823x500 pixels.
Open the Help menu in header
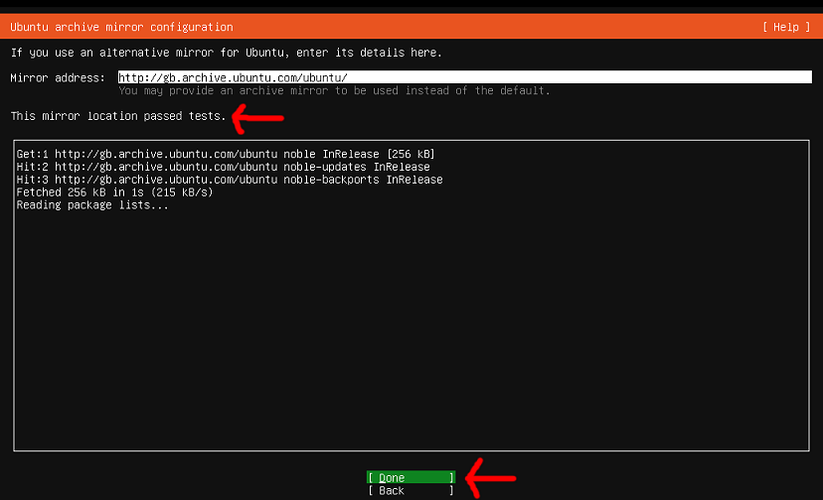pyautogui.click(x=785, y=27)
